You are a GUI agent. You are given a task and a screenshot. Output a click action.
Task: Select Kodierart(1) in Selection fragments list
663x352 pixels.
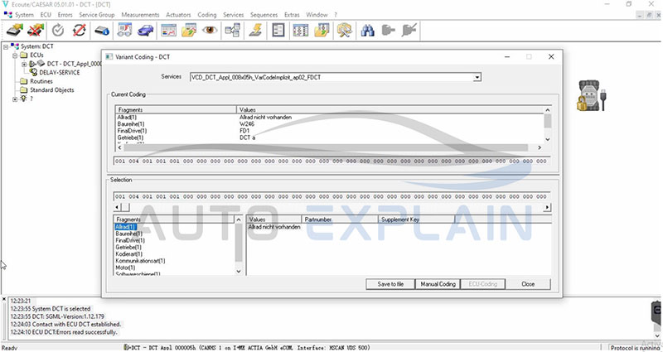[x=129, y=254]
